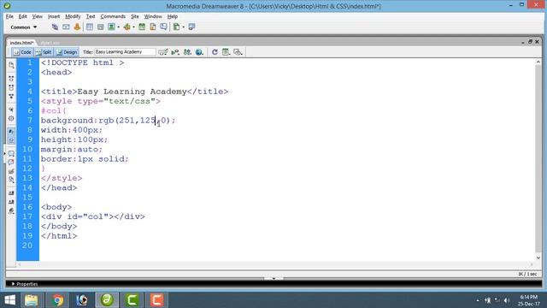Open the Window menu
547x308 pixels.
click(153, 16)
